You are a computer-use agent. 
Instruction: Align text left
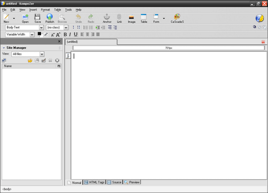(x=82, y=34)
